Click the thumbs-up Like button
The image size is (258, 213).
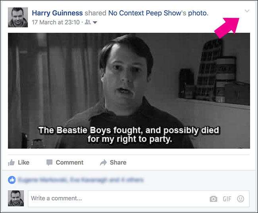click(19, 162)
